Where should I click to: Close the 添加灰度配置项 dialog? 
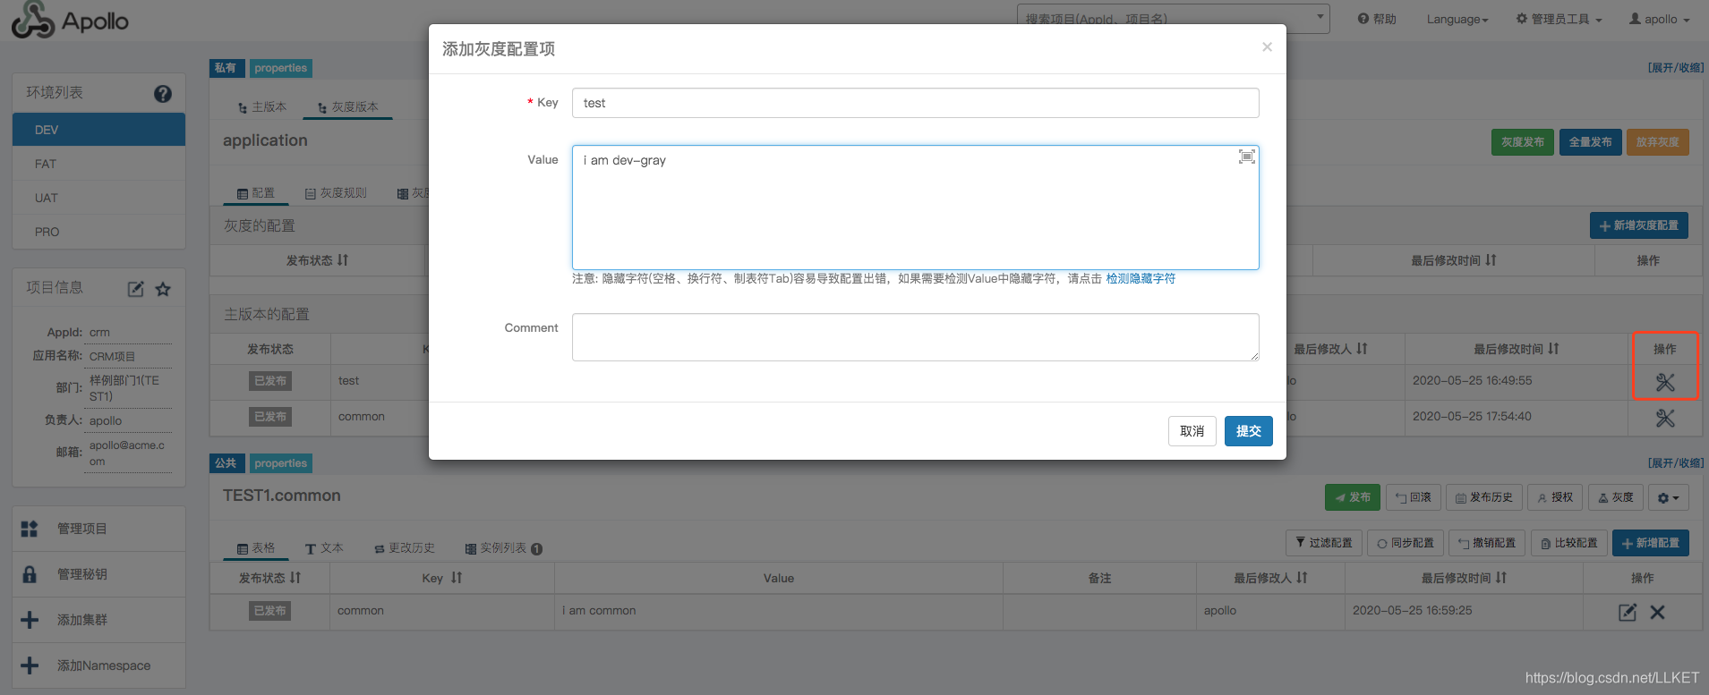pyautogui.click(x=1267, y=47)
